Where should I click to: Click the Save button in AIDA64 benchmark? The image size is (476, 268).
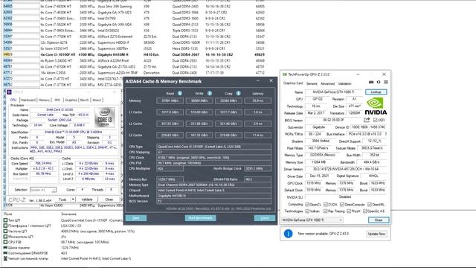tap(136, 218)
